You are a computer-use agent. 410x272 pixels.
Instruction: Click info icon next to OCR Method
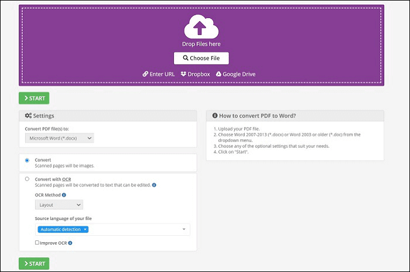coord(64,195)
